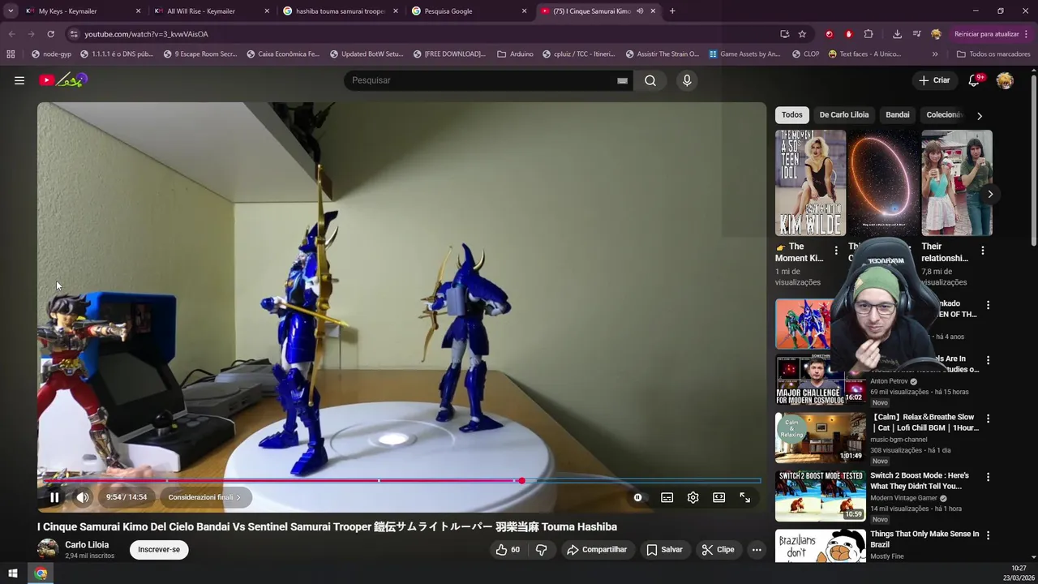The image size is (1038, 584).
Task: Open on-screen keyboard in search box
Action: [x=622, y=80]
